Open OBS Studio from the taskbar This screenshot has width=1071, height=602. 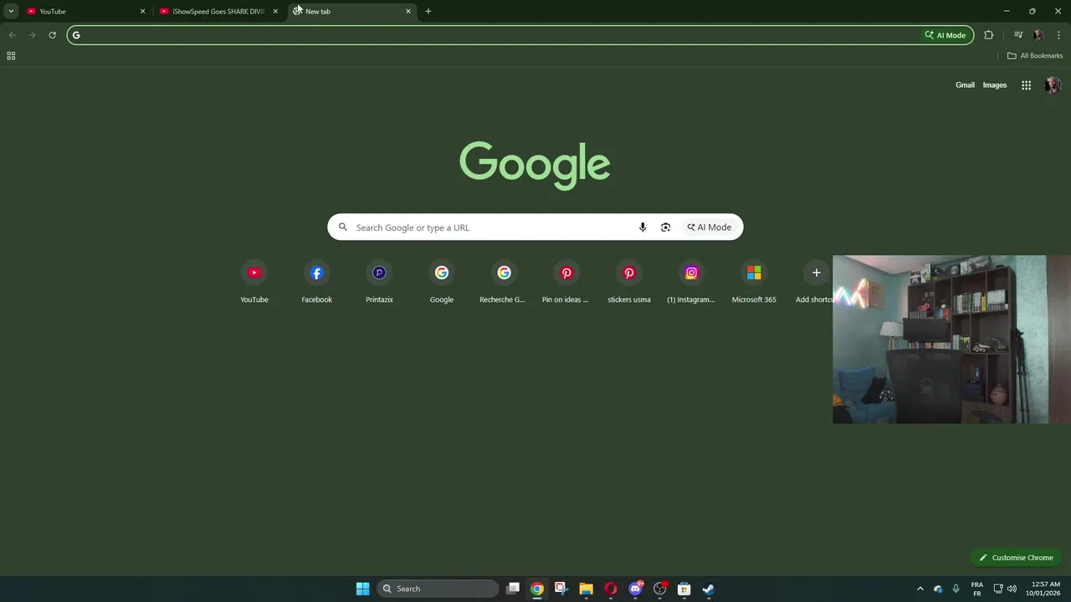click(660, 589)
